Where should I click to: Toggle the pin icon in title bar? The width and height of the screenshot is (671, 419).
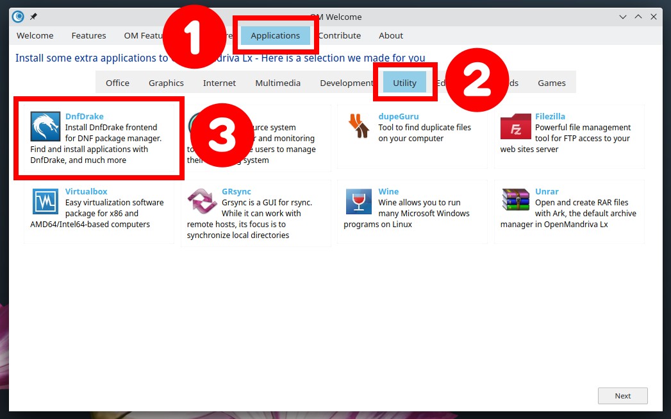pyautogui.click(x=33, y=17)
